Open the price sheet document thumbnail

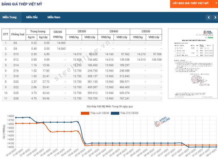click(x=193, y=64)
